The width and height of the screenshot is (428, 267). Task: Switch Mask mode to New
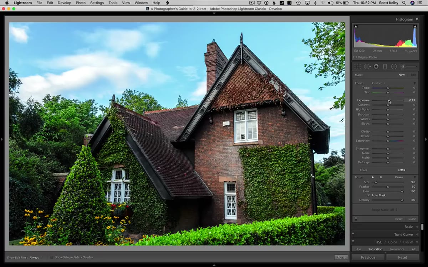402,75
